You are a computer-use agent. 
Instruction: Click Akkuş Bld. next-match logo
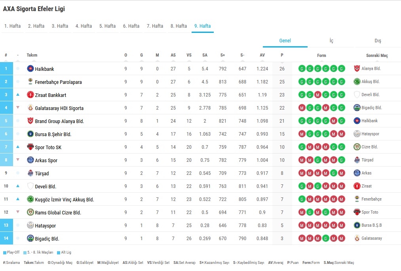(357, 81)
